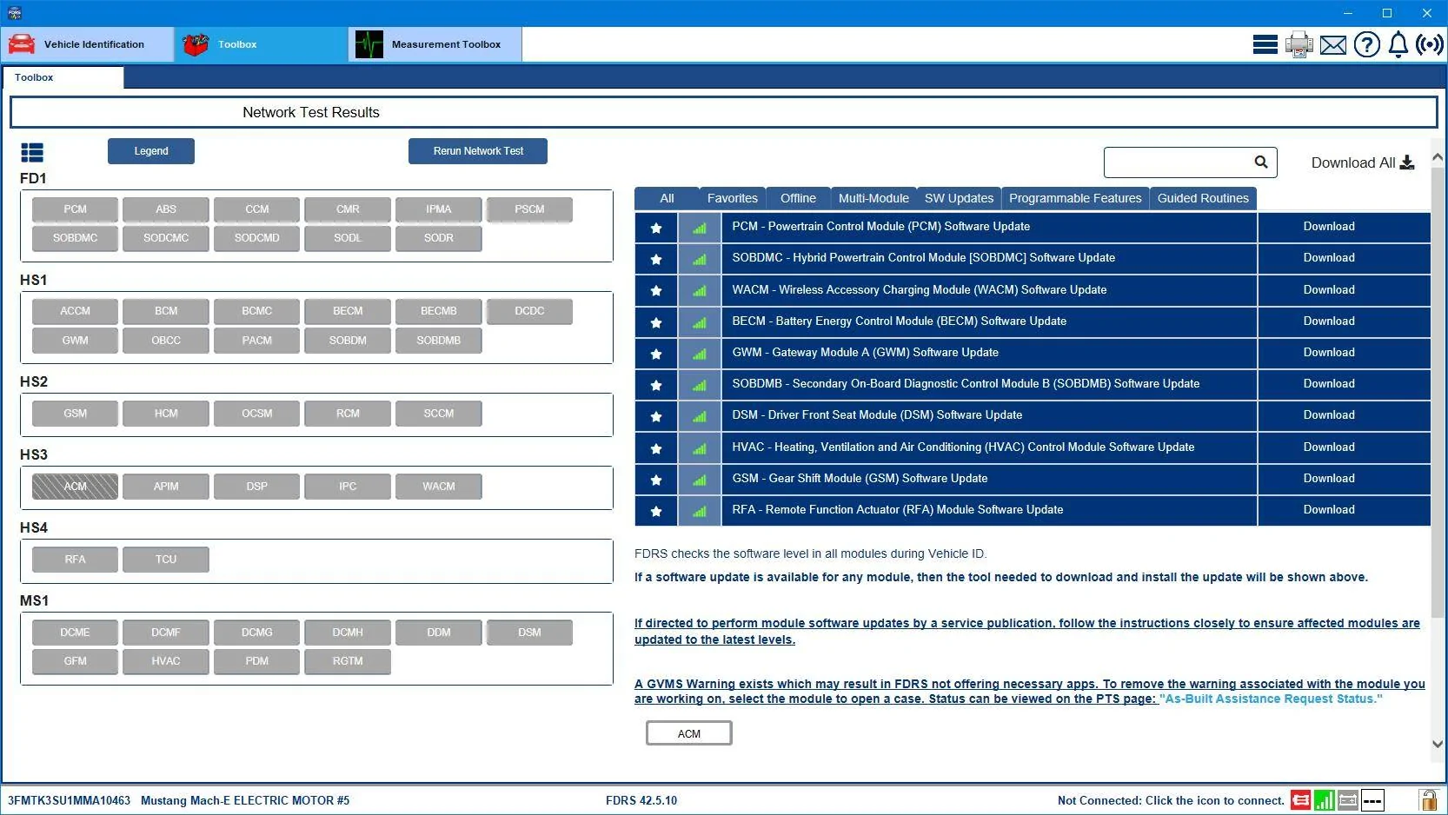Open As-Built Assistance Request Status link

[1271, 699]
